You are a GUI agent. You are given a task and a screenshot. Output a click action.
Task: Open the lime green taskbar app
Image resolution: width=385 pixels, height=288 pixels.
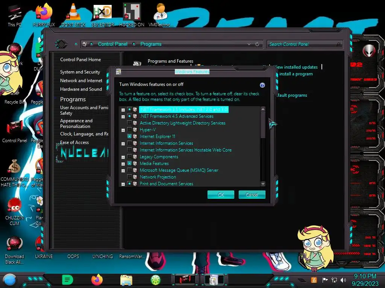point(156,280)
